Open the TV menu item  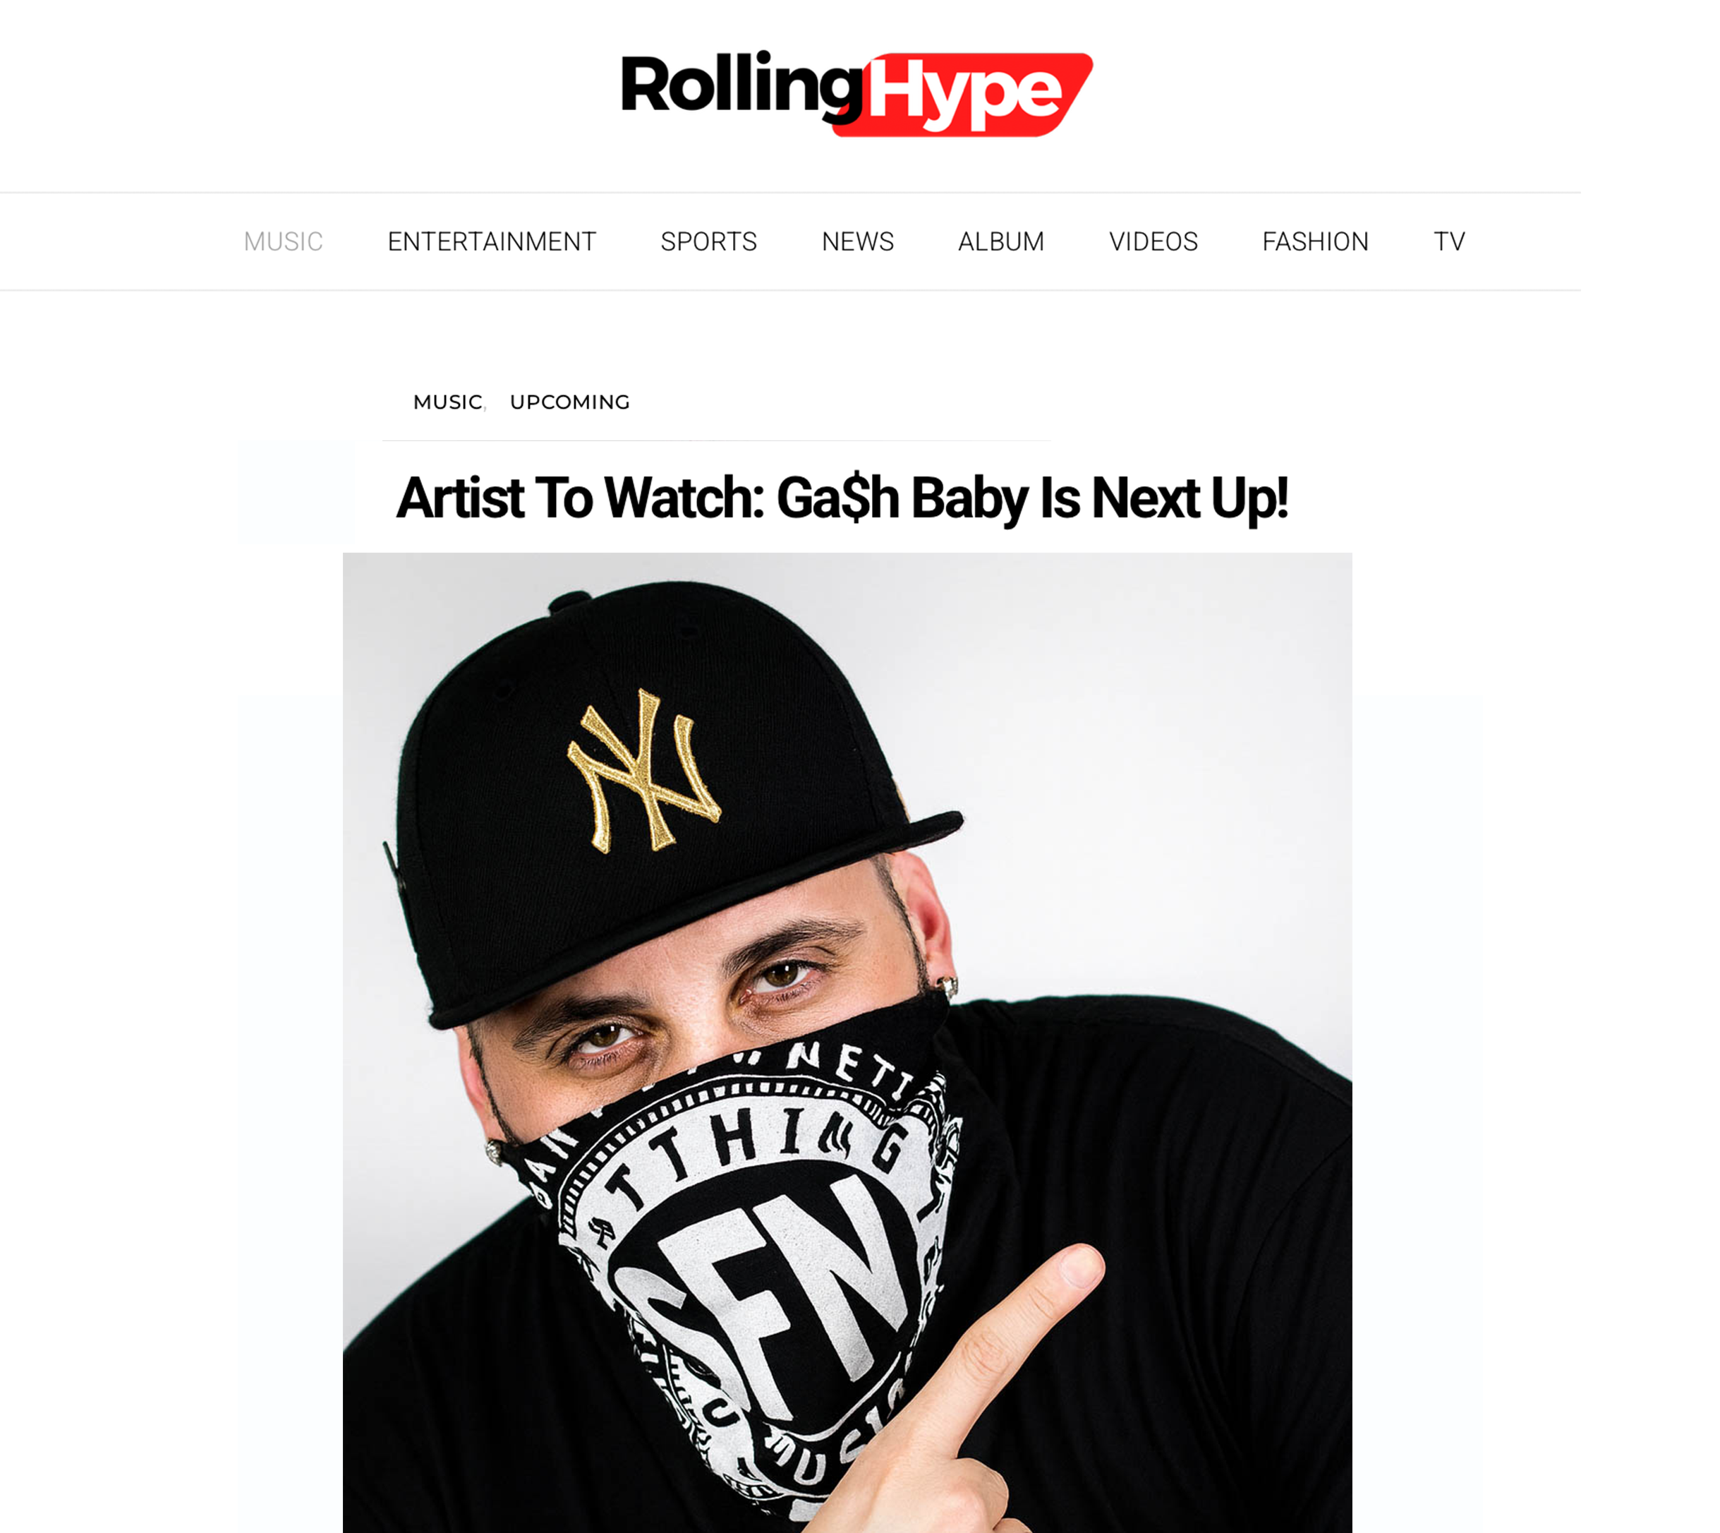[x=1449, y=242]
